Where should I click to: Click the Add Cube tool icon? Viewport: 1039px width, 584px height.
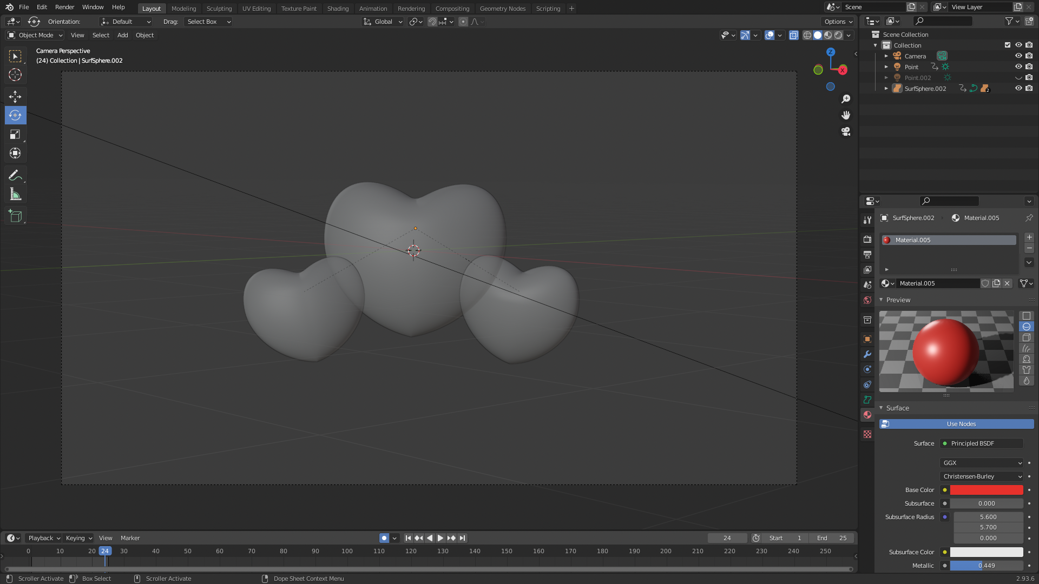pos(15,216)
